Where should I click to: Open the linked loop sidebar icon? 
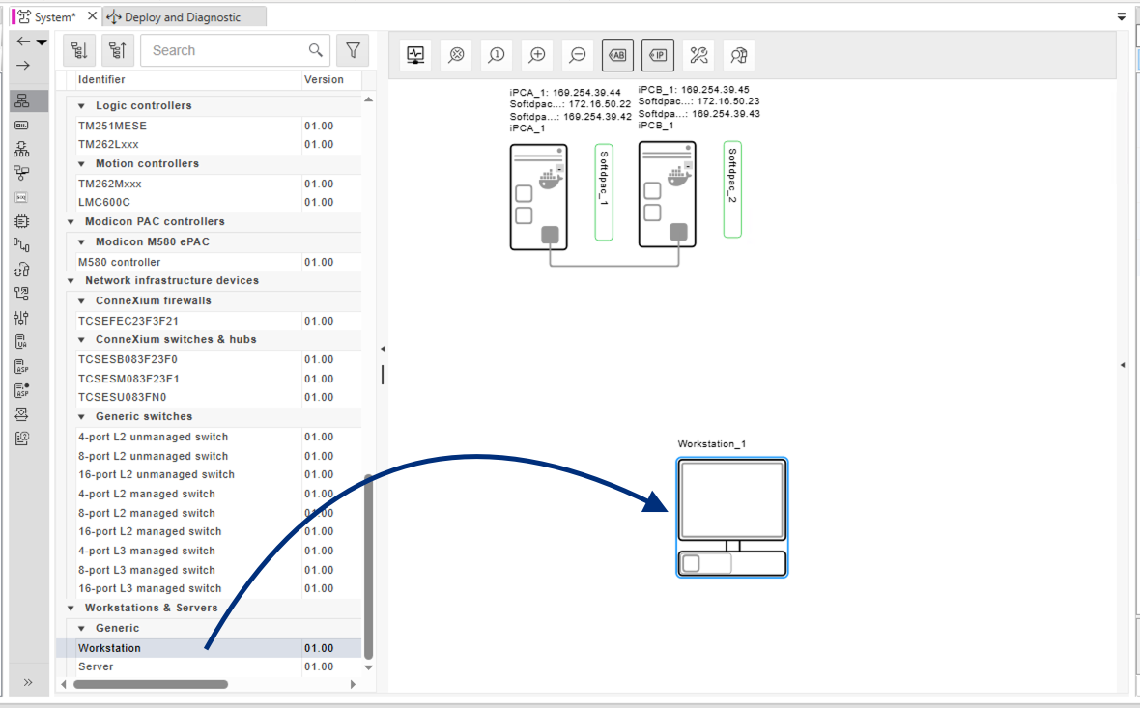click(x=22, y=269)
